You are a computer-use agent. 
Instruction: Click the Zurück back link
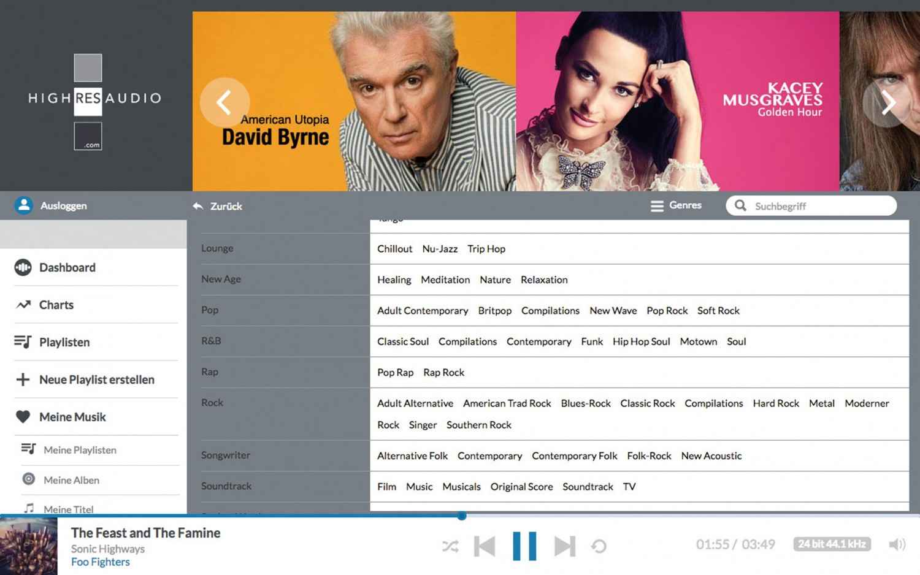pos(226,207)
